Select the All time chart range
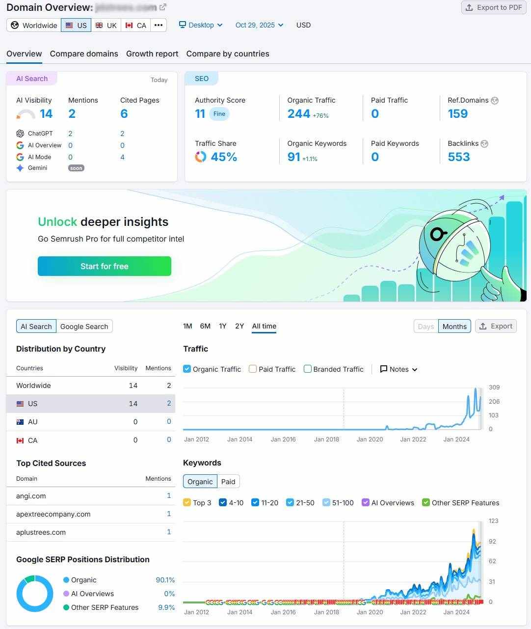Viewport: 531px width, 629px height. point(264,326)
